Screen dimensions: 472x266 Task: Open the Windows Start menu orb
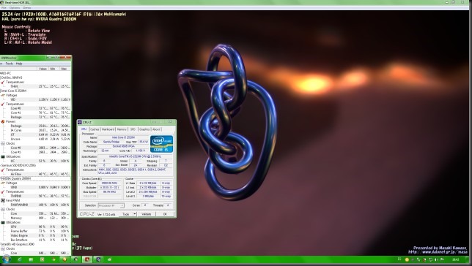[x=6, y=259]
